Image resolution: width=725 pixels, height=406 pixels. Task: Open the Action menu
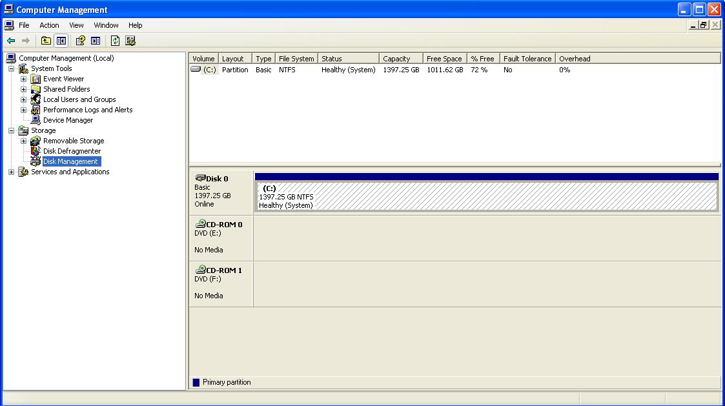click(x=49, y=25)
